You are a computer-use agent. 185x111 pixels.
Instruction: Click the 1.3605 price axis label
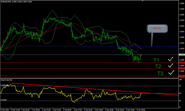[182, 15]
